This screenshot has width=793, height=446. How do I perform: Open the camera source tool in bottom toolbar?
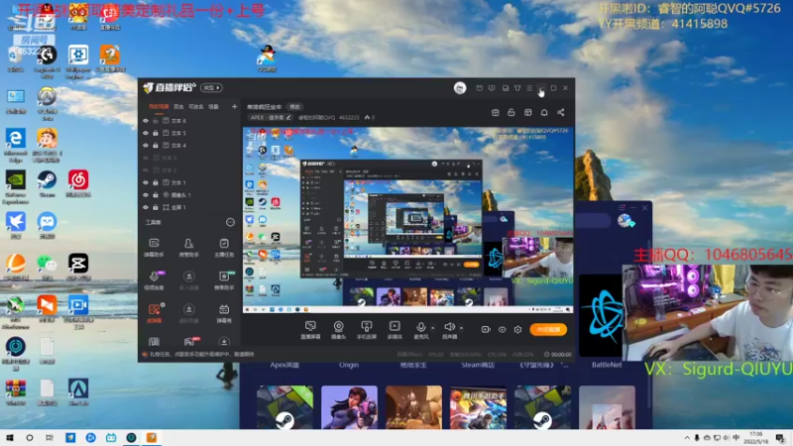(338, 330)
